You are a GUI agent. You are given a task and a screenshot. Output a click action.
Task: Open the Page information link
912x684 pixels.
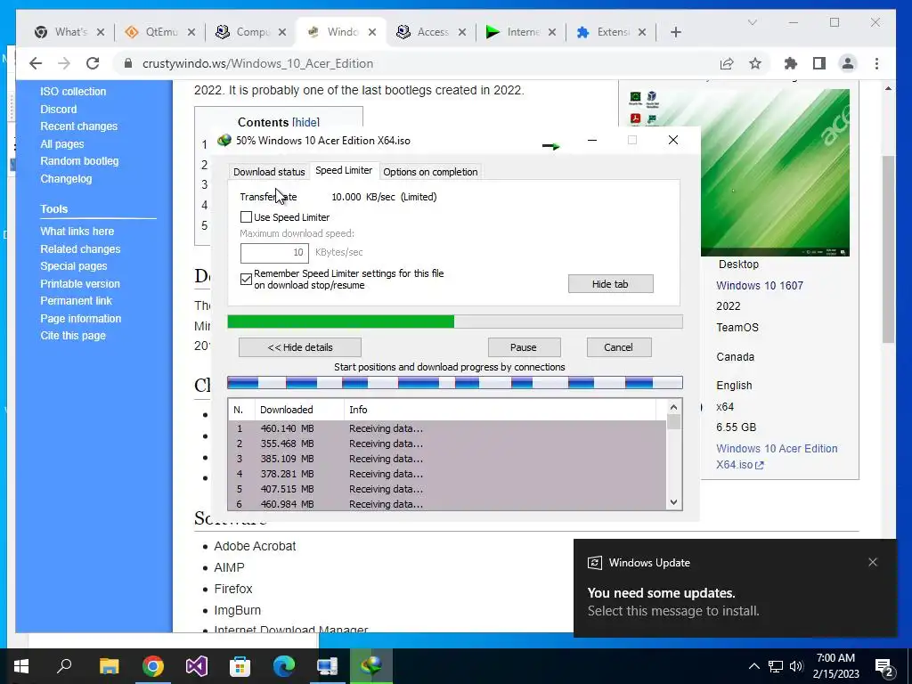[81, 318]
